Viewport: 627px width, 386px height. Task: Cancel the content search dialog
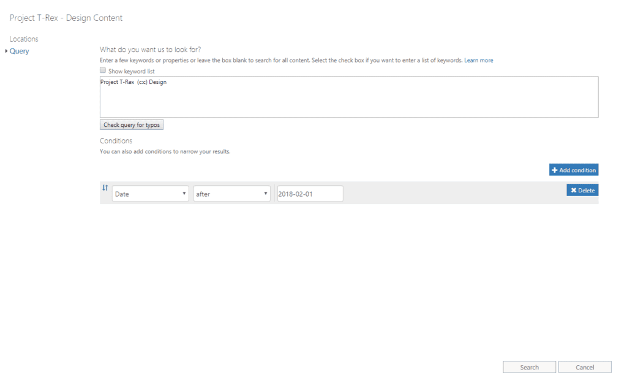click(x=585, y=367)
